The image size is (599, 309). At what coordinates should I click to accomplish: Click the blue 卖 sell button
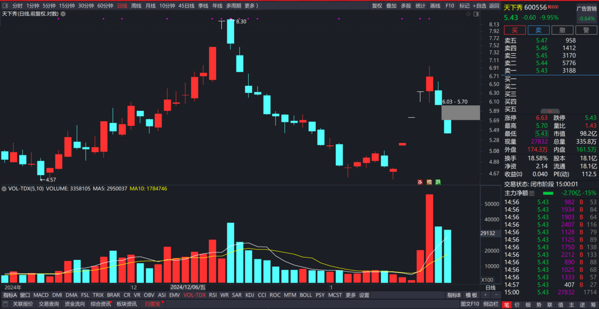pos(538,30)
